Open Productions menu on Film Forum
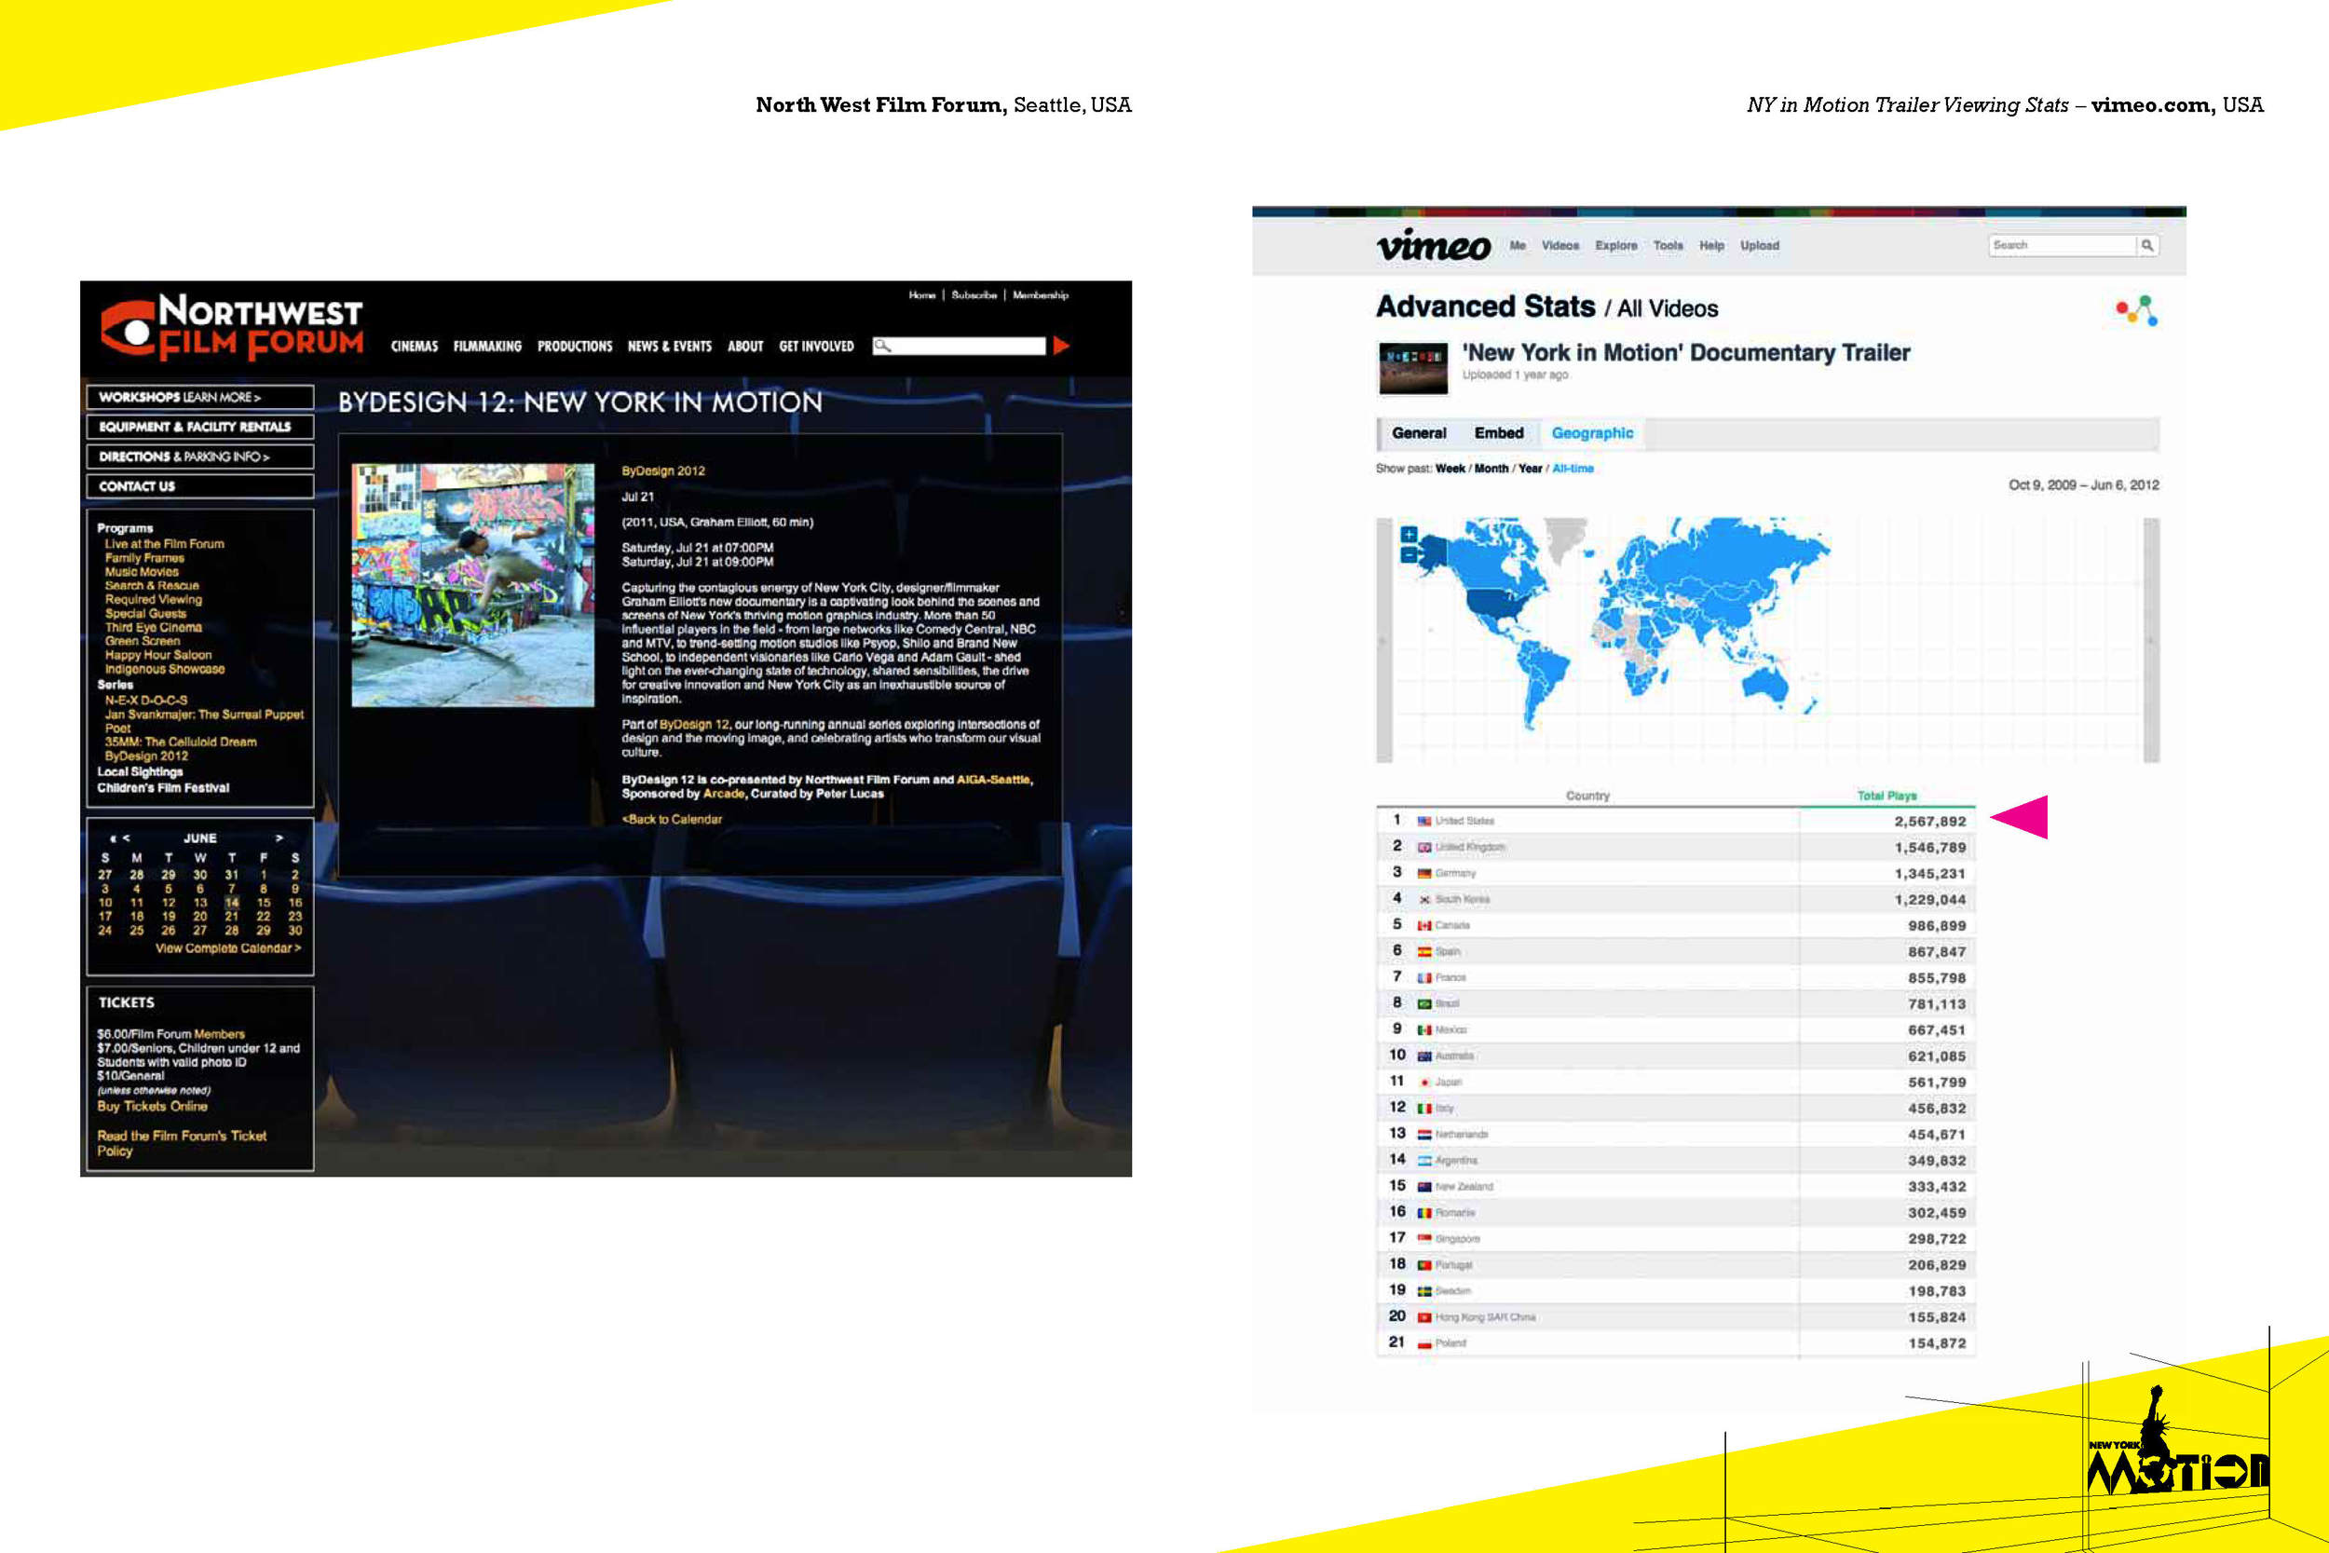Viewport: 2329px width, 1553px height. (x=574, y=347)
